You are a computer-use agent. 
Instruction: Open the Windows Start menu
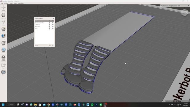pyautogui.click(x=3, y=105)
